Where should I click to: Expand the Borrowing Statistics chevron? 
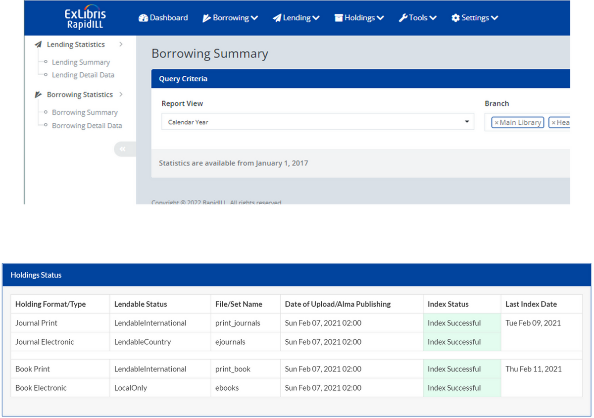pos(121,94)
